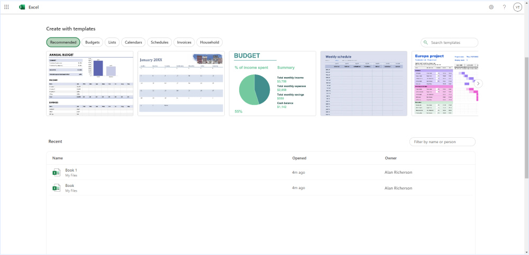Image resolution: width=529 pixels, height=255 pixels.
Task: Select the Budgets template filter
Action: coord(93,42)
